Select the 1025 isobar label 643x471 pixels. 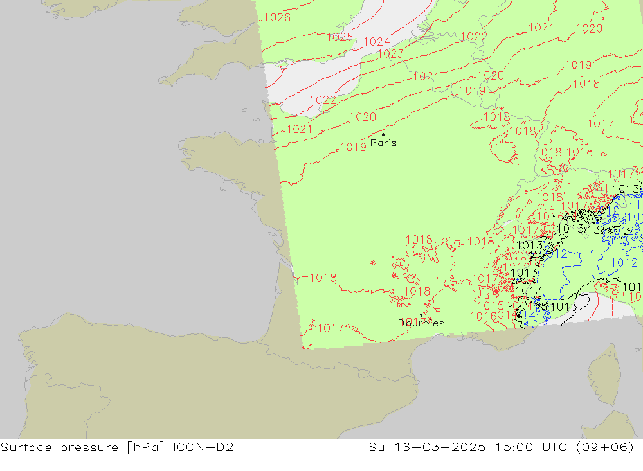340,37
